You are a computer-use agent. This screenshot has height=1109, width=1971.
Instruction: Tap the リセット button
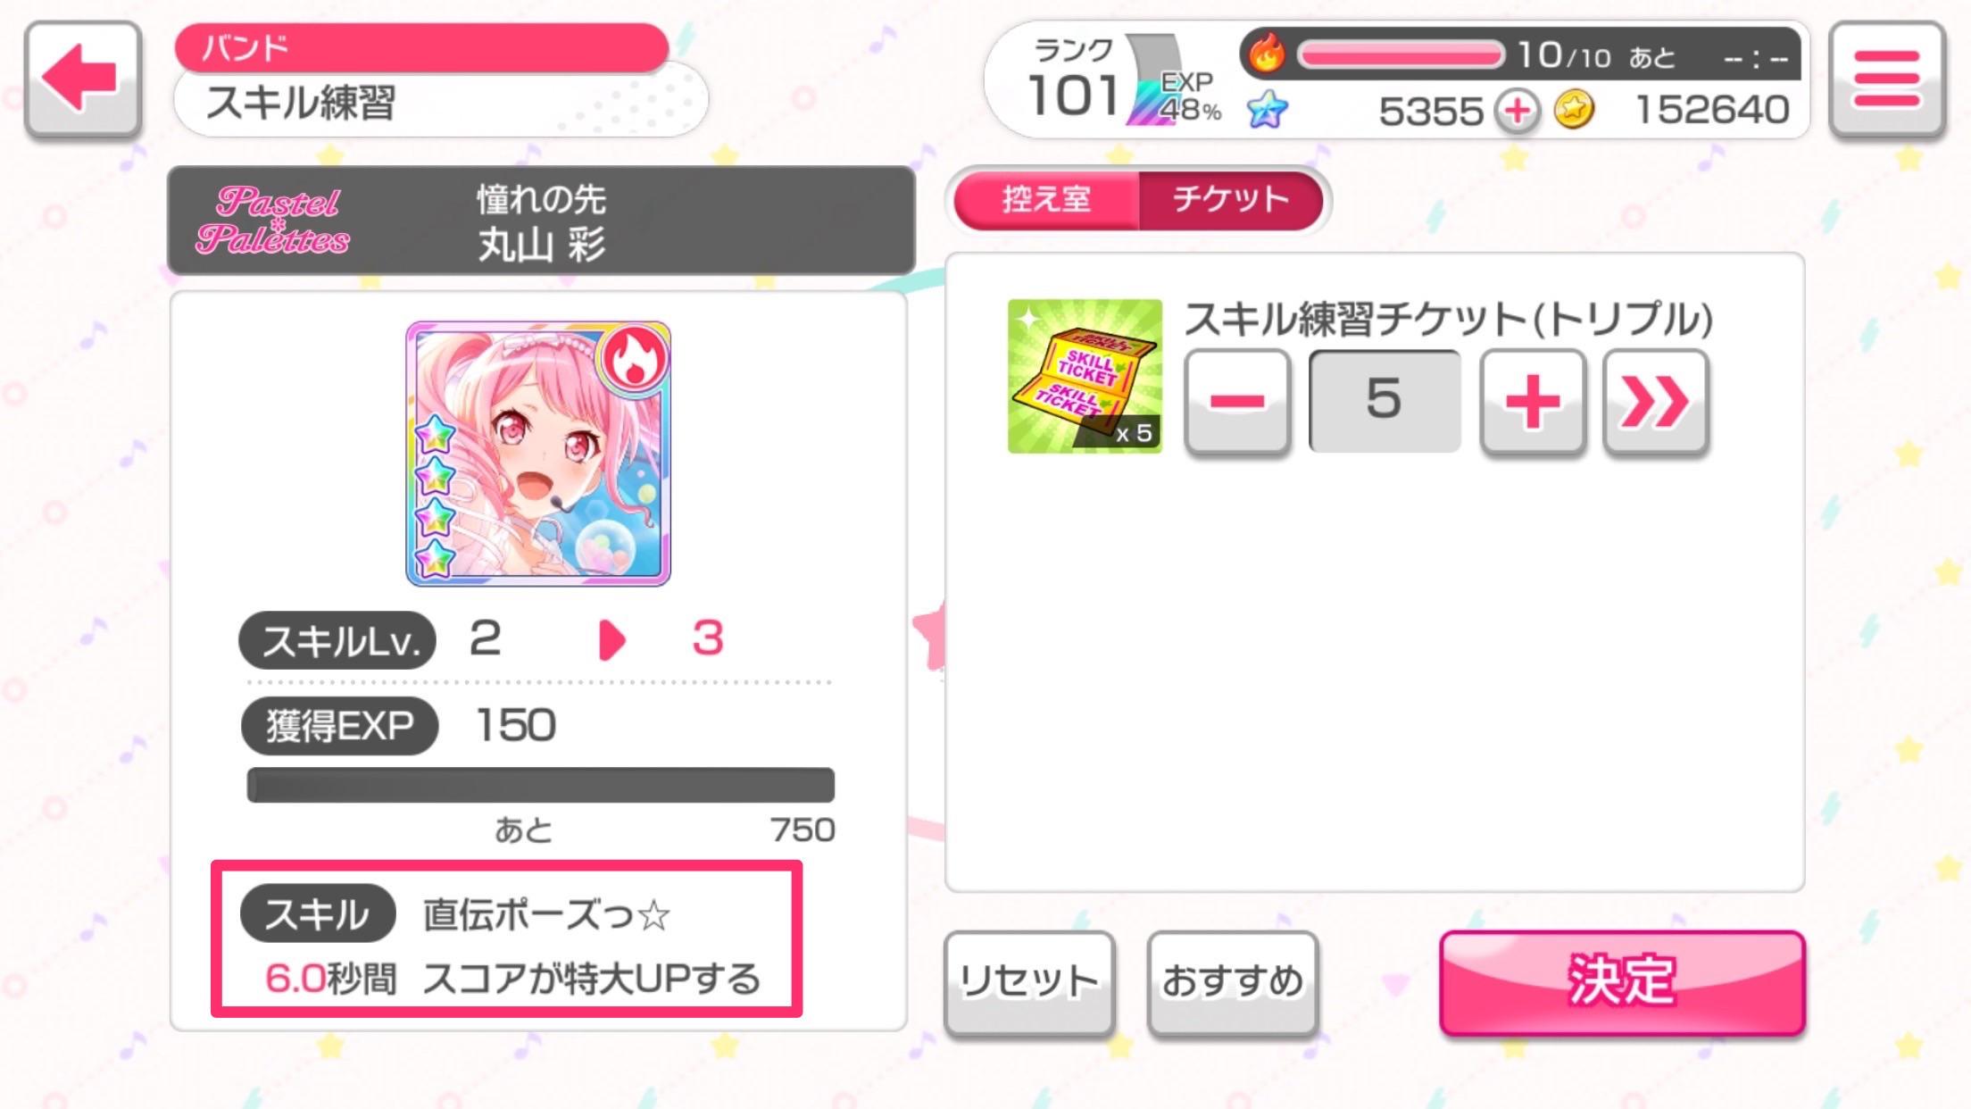point(1028,983)
